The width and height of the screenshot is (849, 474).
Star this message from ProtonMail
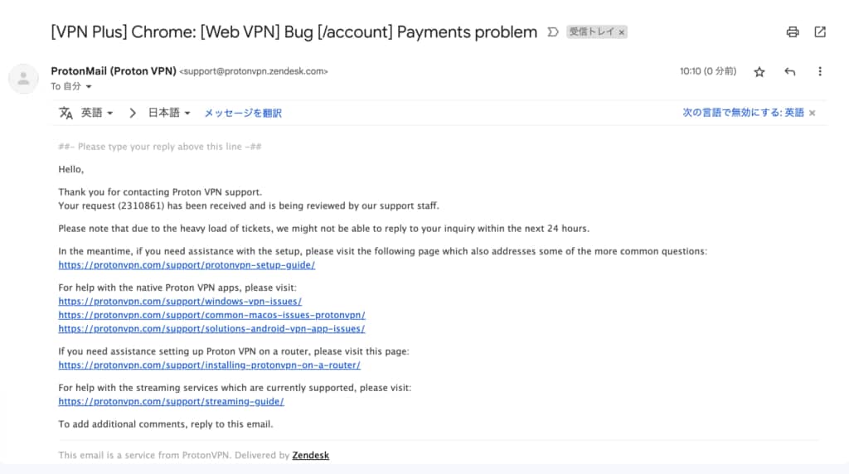tap(759, 71)
